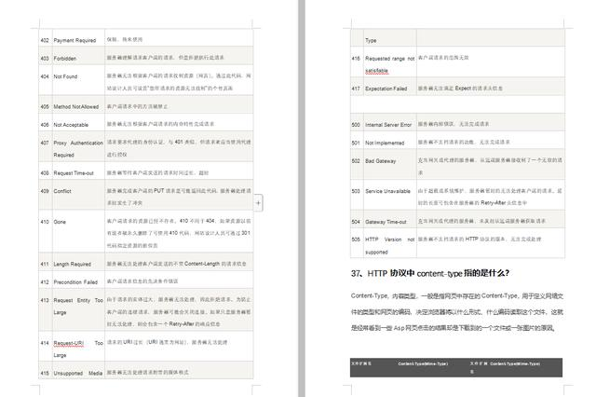The height and width of the screenshot is (397, 596).
Task: Click the 'Requested range not satisfiable' cell
Action: pos(390,62)
